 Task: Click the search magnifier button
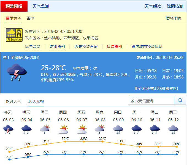pos(180,101)
